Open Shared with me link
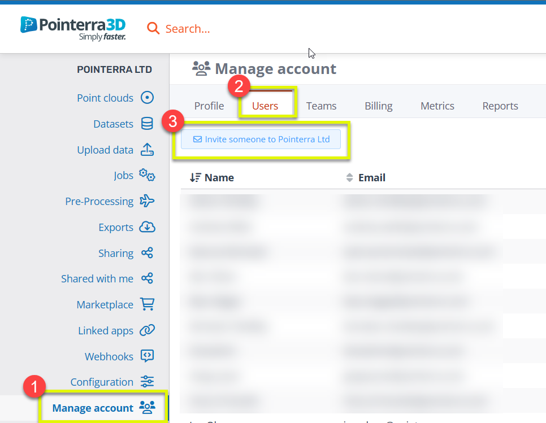Viewport: 546px width, 423px height. [97, 278]
